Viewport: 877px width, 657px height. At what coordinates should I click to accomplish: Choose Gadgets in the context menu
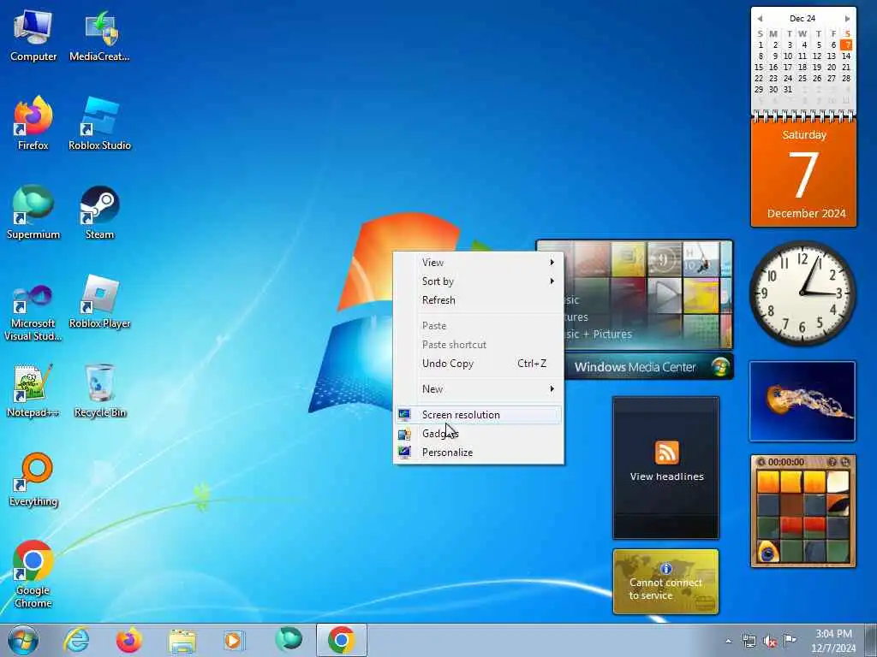point(478,434)
